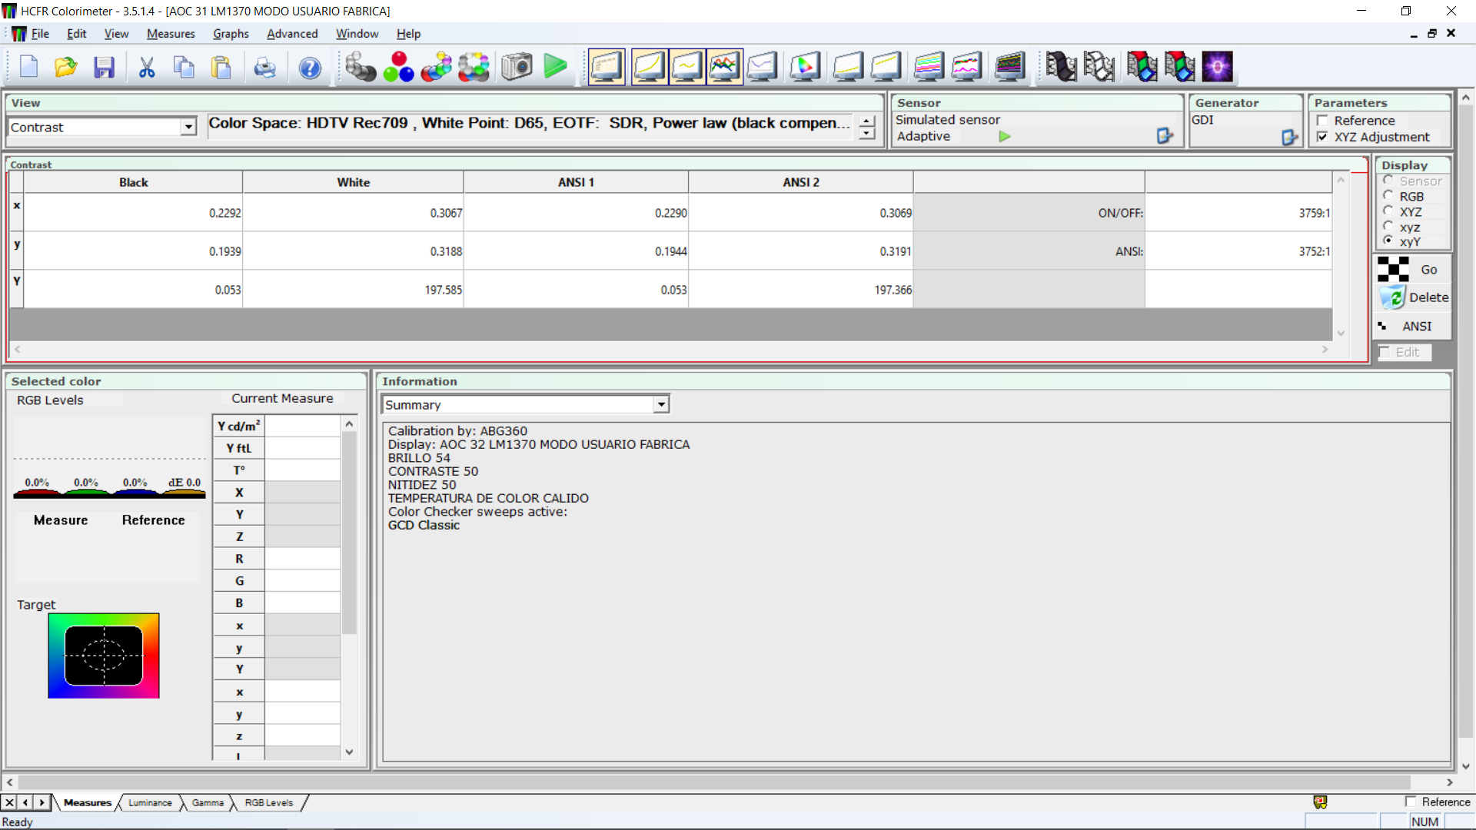
Task: Click the Paste clipboard icon
Action: [221, 67]
